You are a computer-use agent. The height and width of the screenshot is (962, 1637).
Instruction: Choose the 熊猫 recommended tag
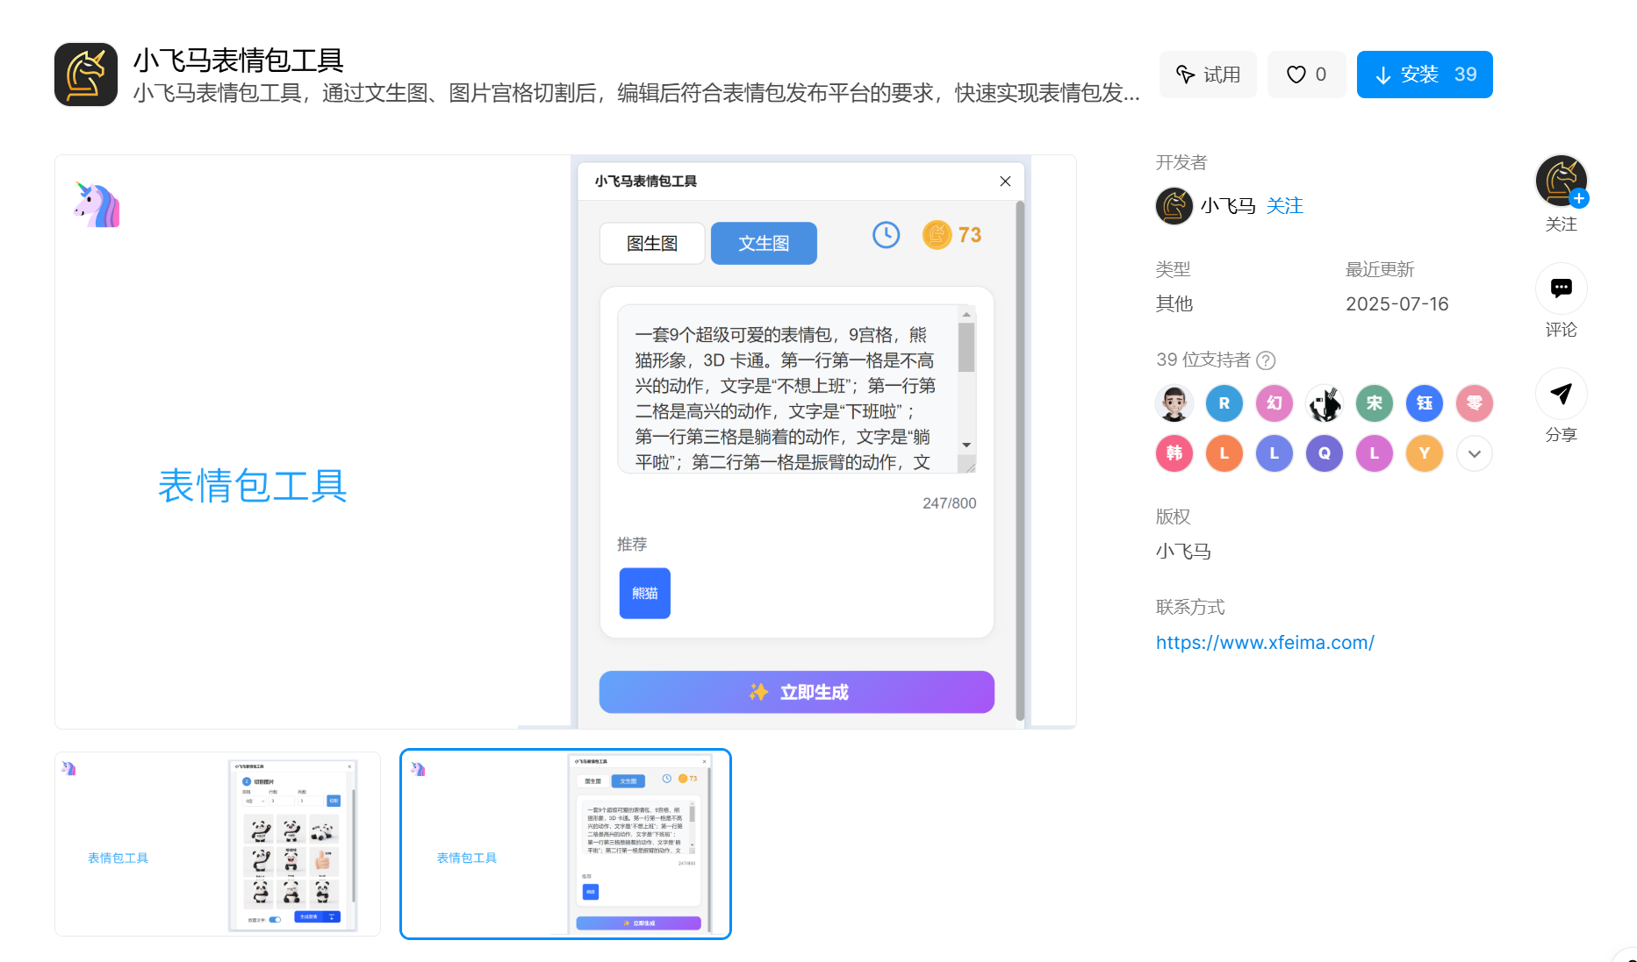[644, 594]
